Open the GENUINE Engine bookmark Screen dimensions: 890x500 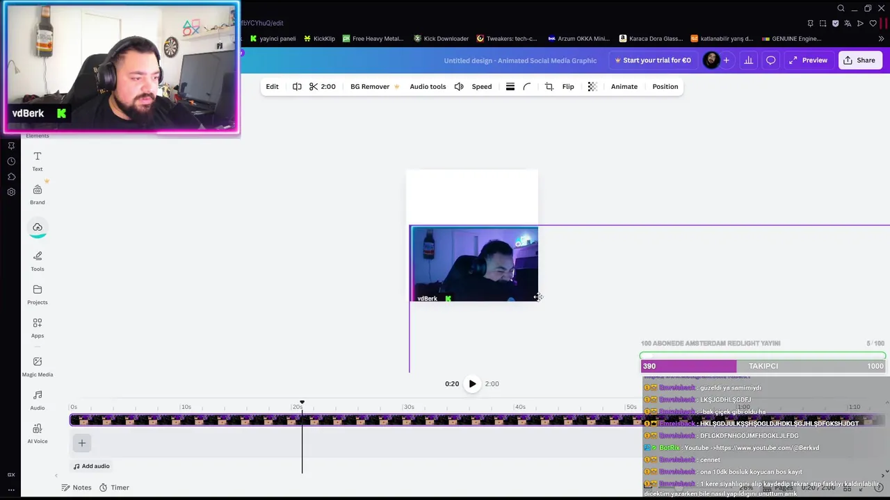tap(792, 39)
